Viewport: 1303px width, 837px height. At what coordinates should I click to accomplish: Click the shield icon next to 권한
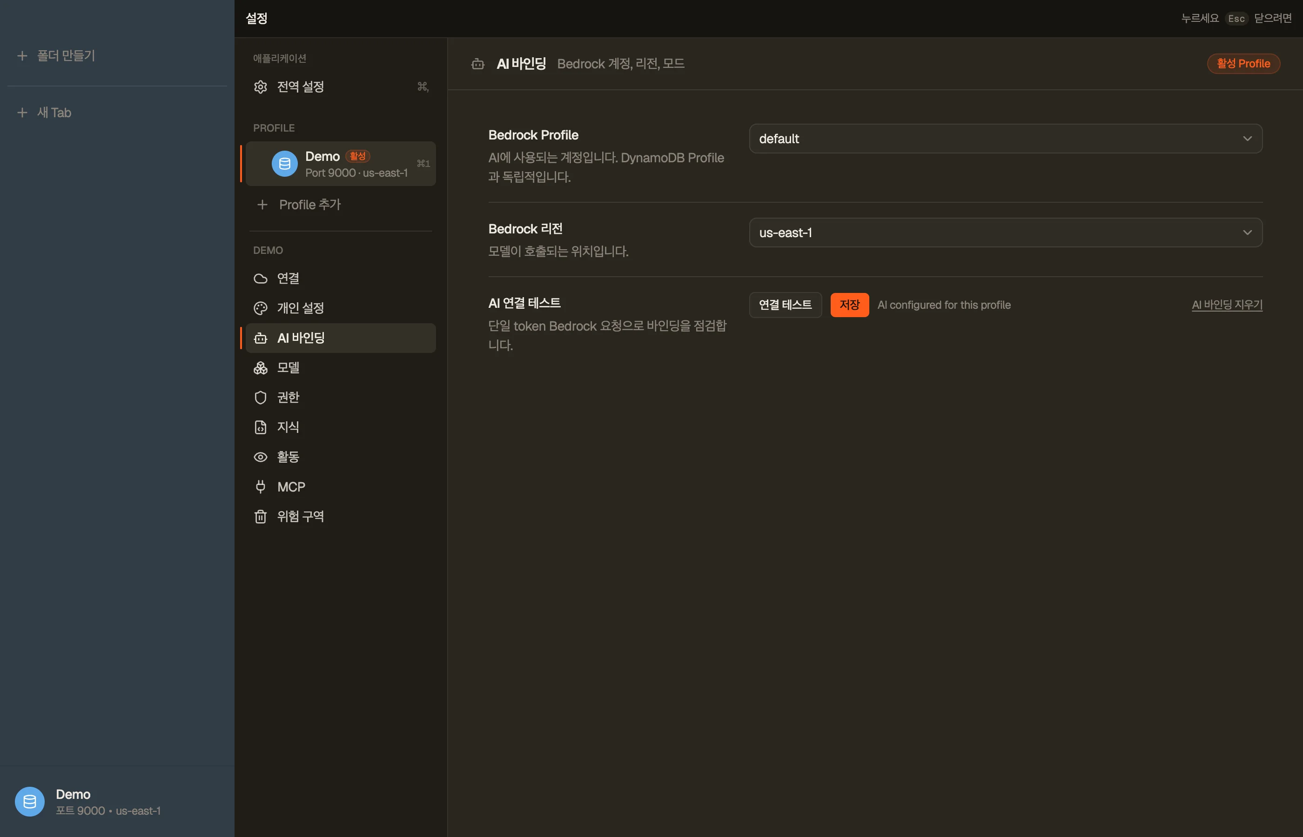point(261,397)
